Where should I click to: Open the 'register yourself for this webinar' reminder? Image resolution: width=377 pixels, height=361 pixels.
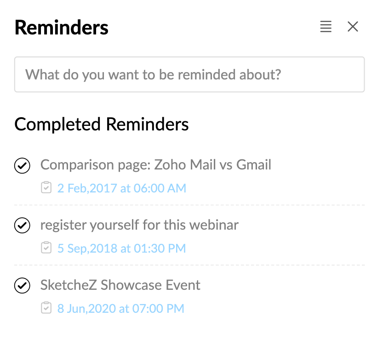139,225
